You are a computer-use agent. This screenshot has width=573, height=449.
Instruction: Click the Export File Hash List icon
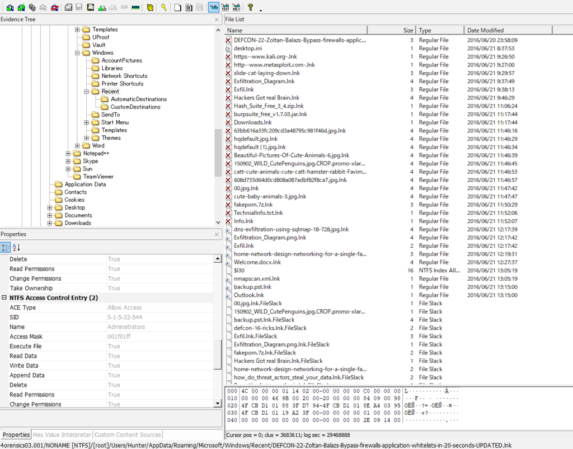[189, 7]
